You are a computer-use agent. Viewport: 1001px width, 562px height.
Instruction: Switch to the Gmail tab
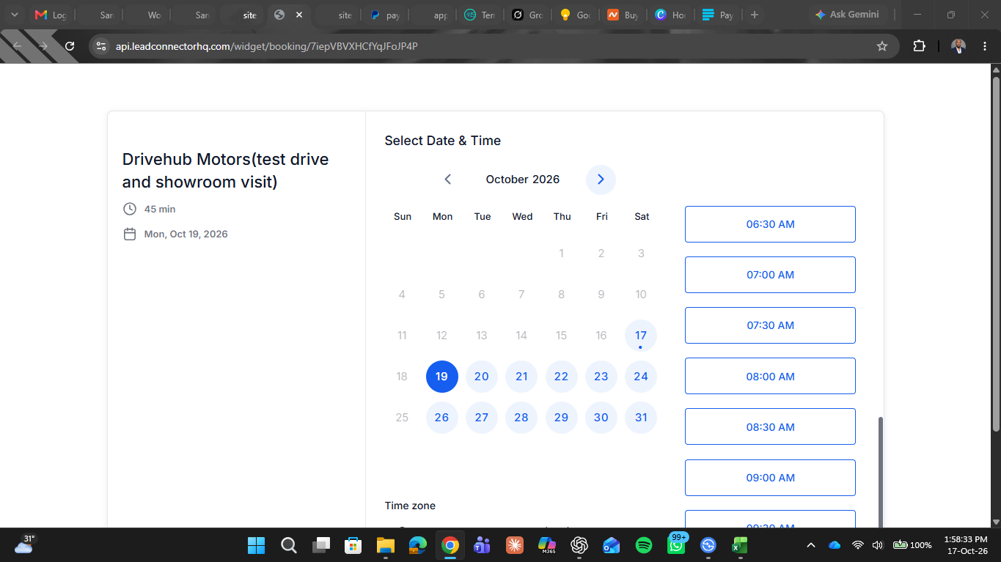(x=50, y=15)
